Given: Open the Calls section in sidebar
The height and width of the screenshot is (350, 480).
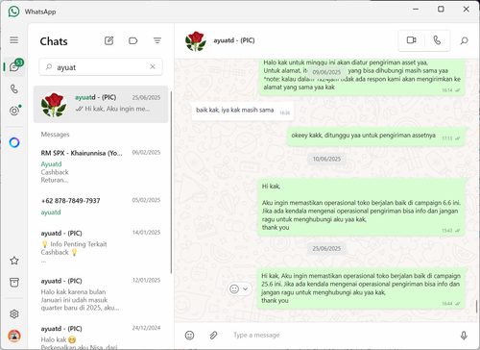Looking at the screenshot, I should 14,88.
